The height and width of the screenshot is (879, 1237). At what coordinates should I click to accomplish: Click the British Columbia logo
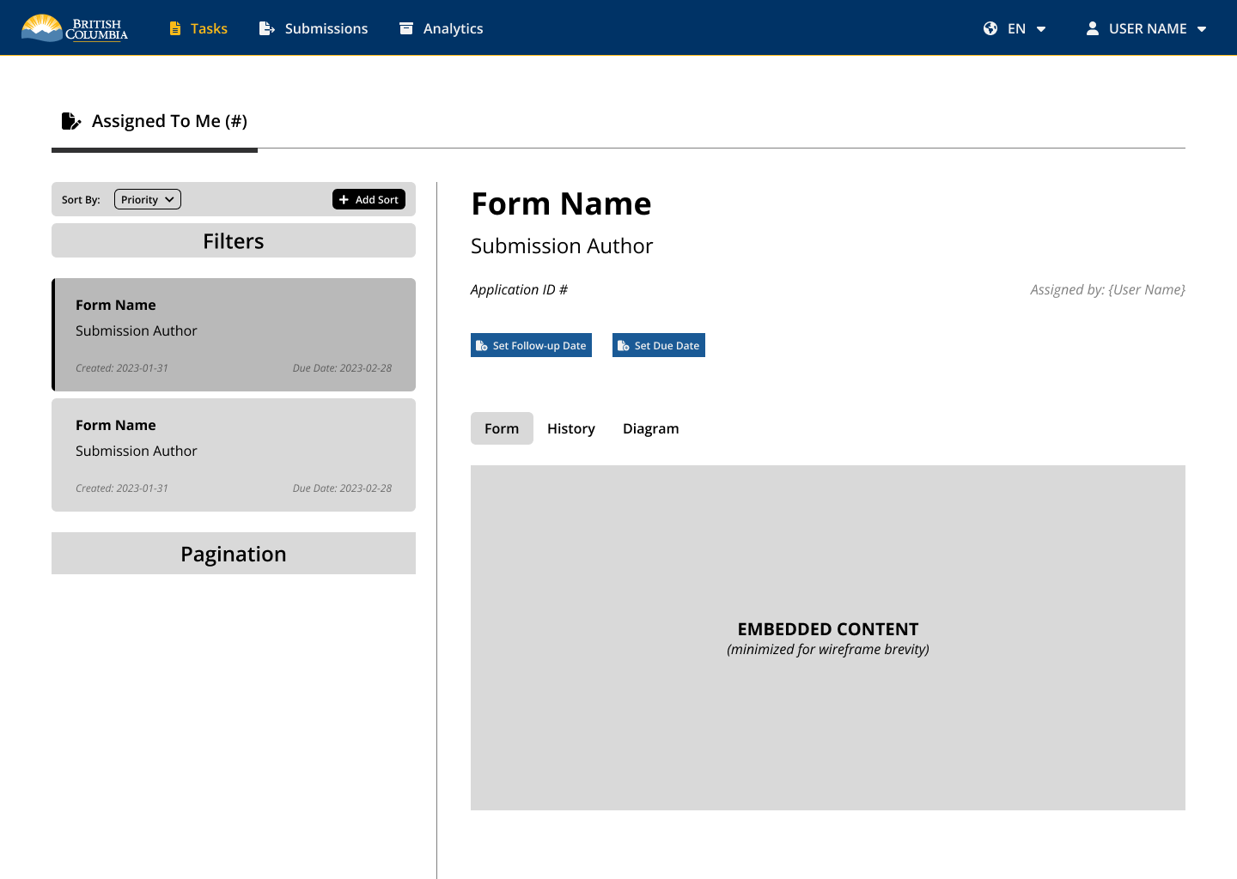tap(75, 28)
